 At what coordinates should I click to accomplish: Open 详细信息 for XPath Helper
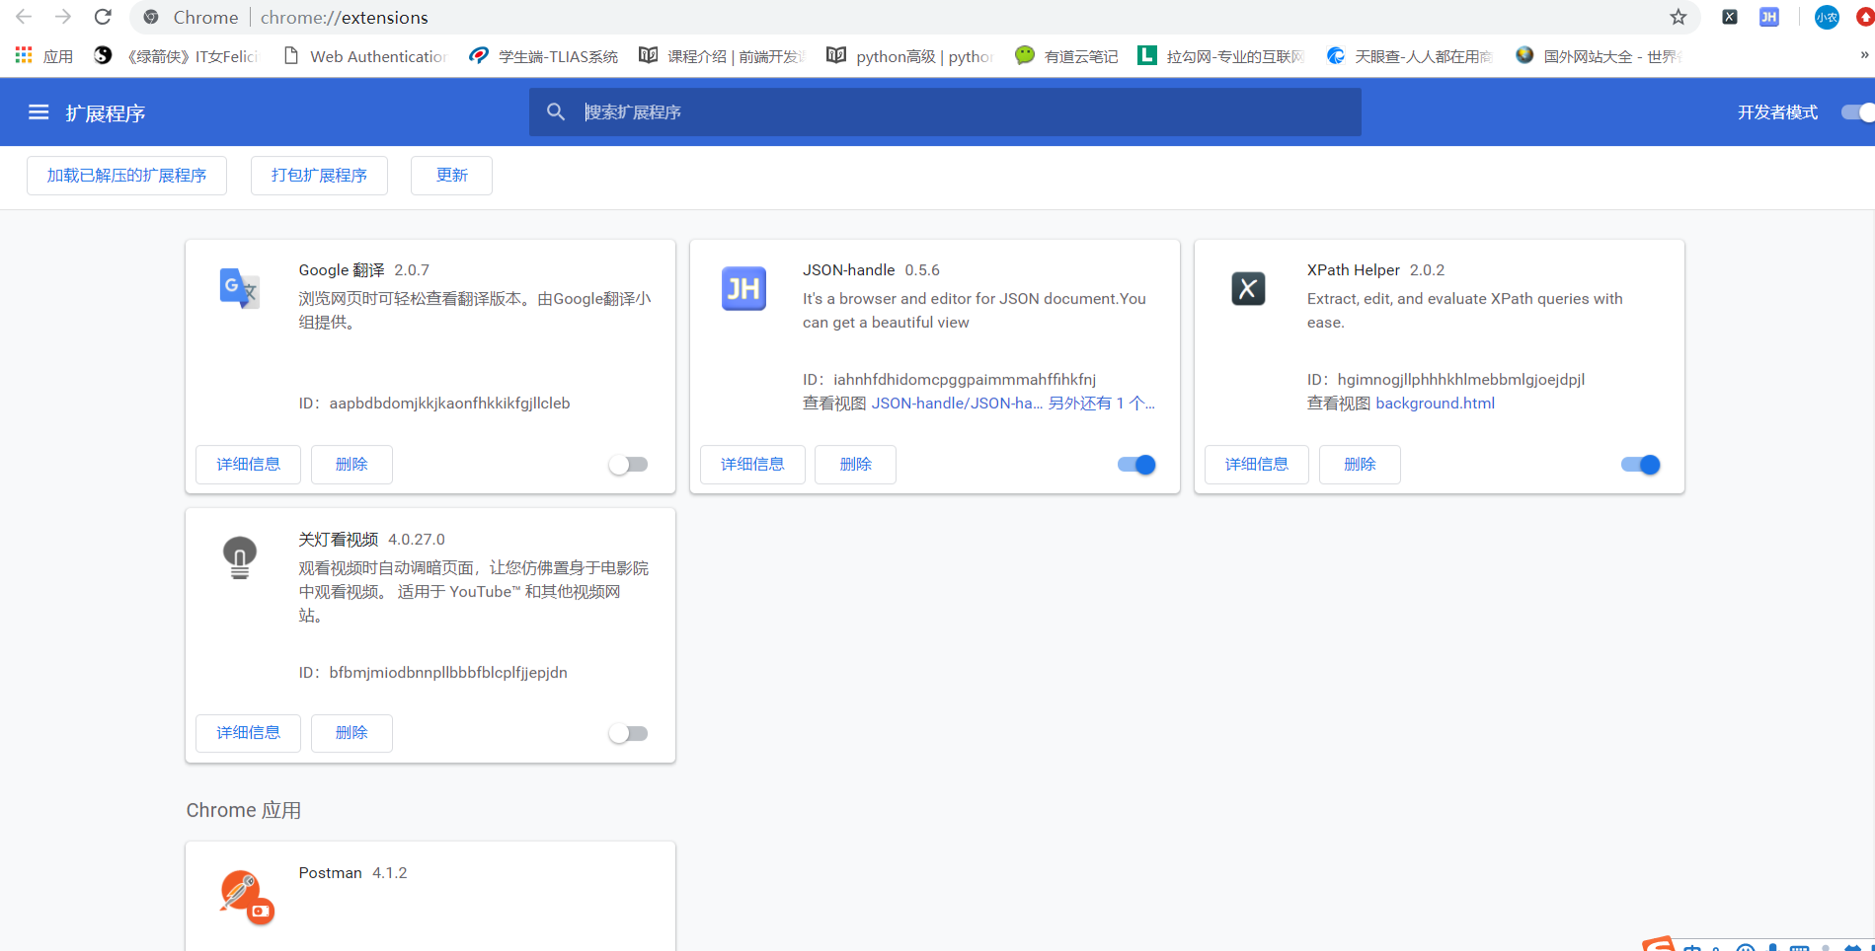(x=1257, y=465)
